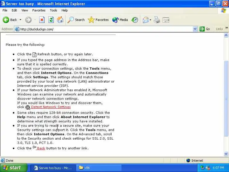This screenshot has width=229, height=172.
Task: Switch to the x86 folder taskbar button
Action: pos(99,168)
